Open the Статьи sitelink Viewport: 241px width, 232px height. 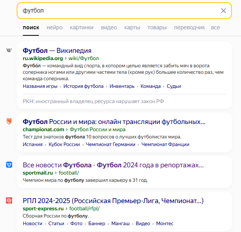(x=56, y=223)
